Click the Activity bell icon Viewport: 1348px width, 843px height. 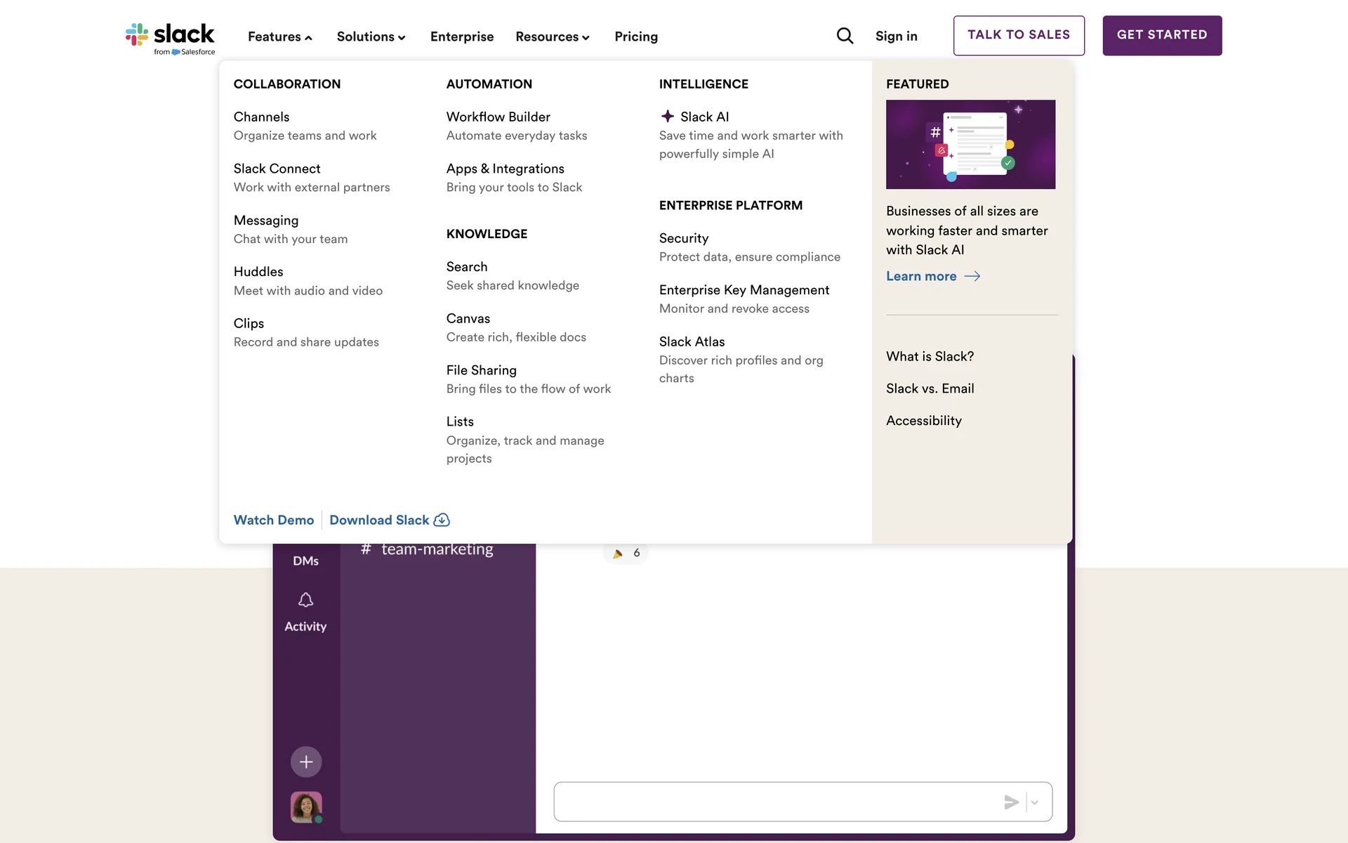(x=305, y=600)
